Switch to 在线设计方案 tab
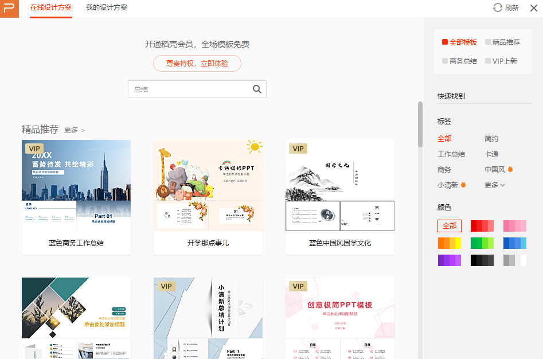The height and width of the screenshot is (359, 543). point(51,7)
